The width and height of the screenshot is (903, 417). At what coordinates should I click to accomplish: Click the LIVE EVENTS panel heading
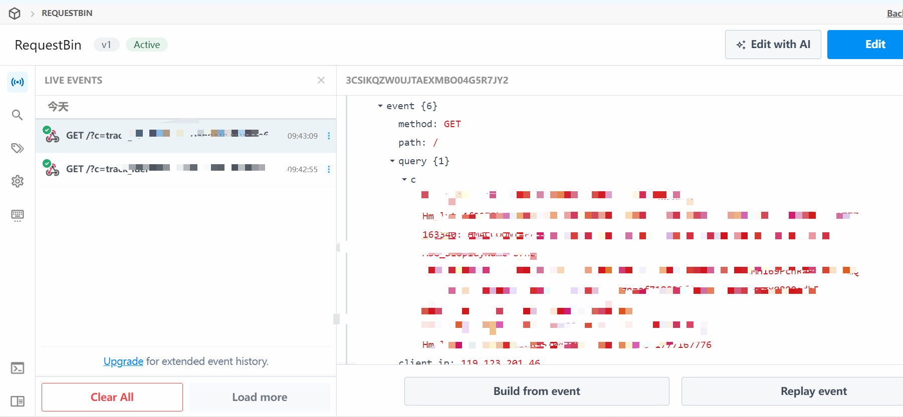coord(73,80)
